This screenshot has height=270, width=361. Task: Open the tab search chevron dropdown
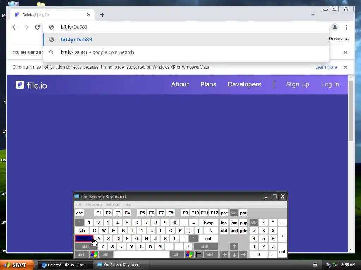pos(313,15)
